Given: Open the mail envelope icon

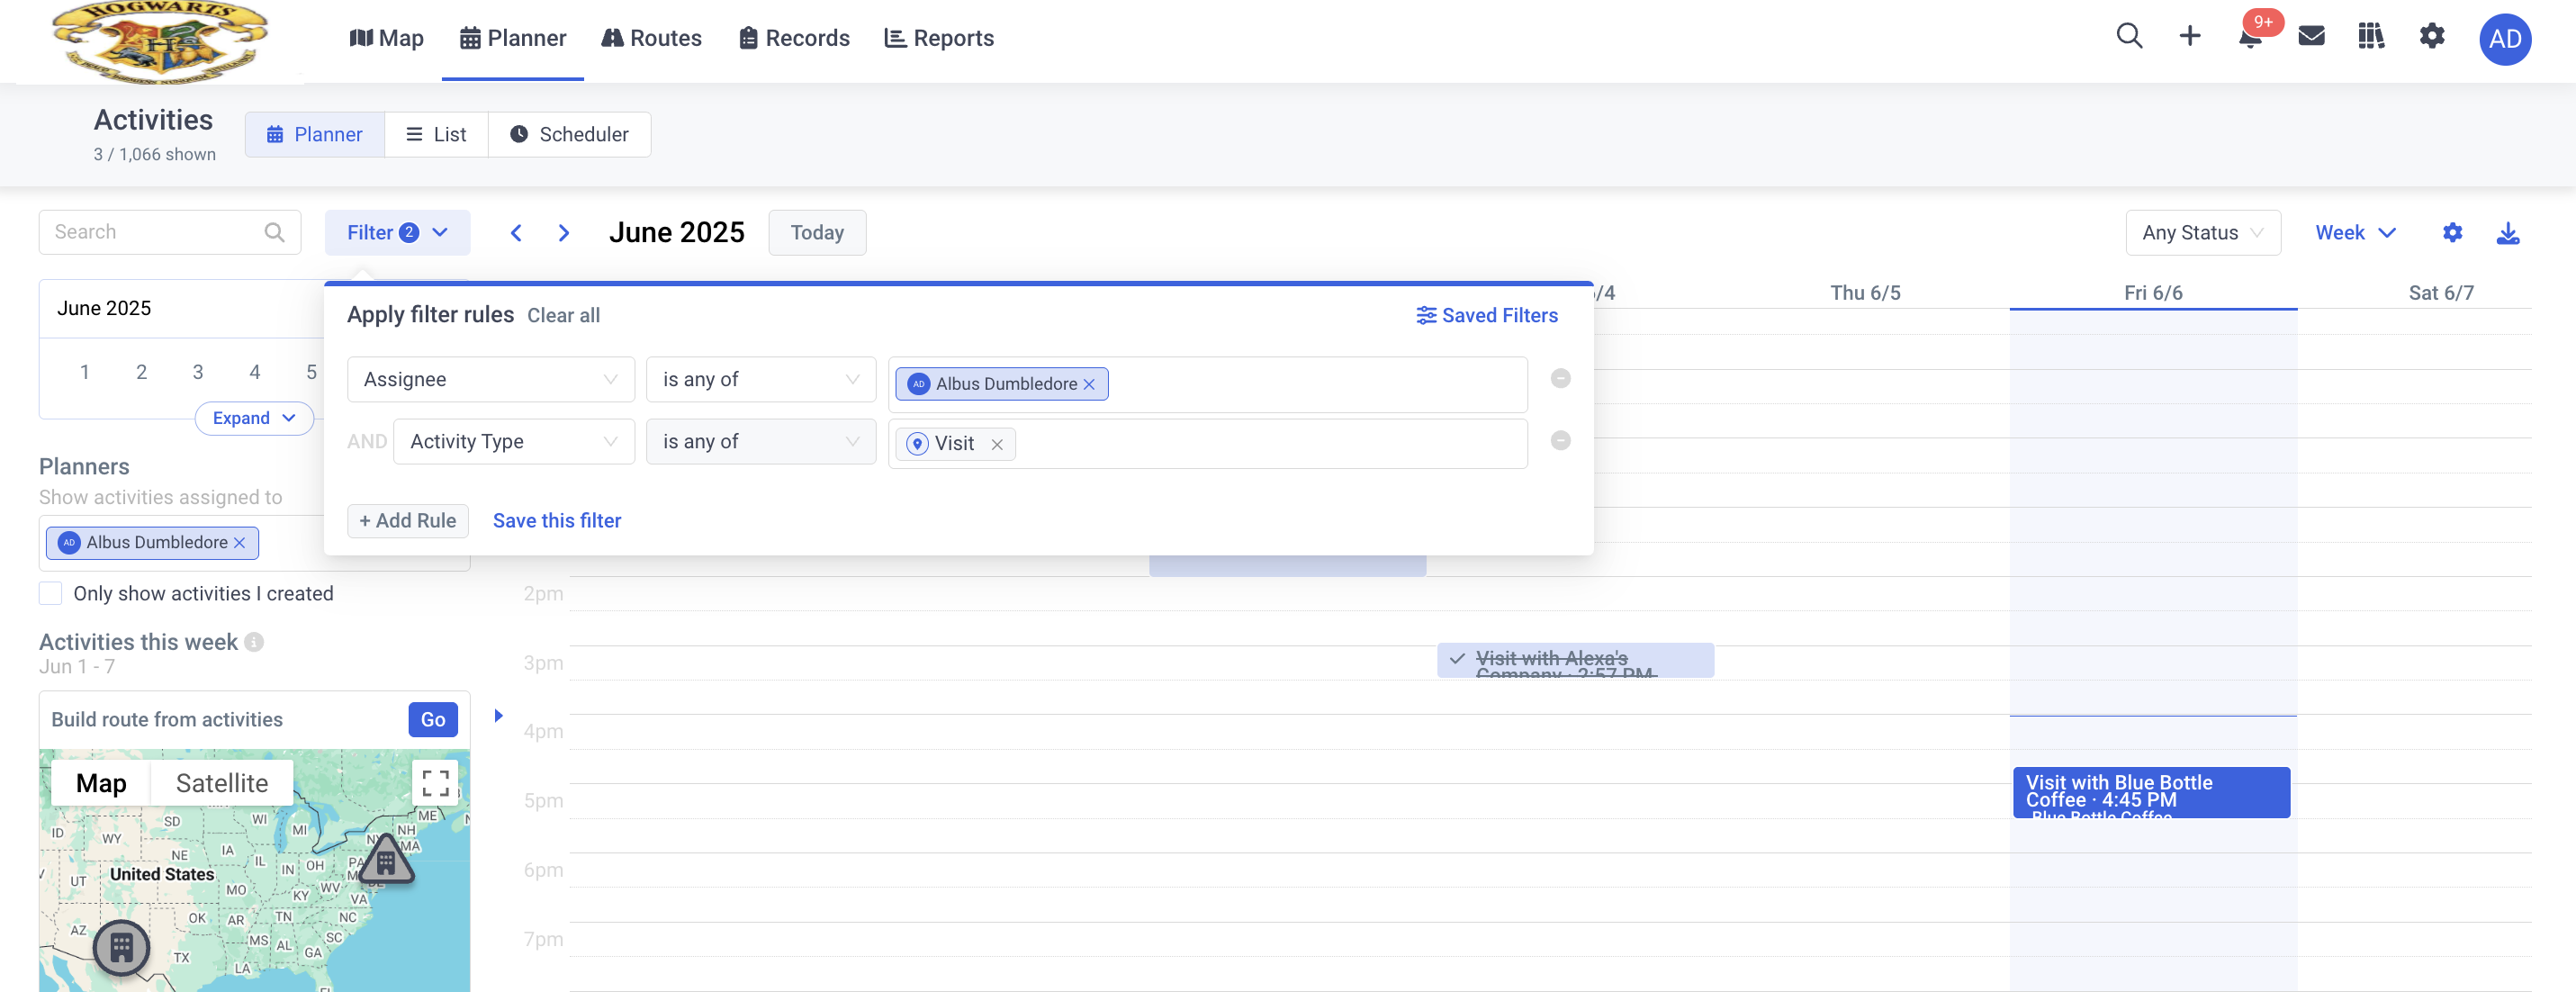Looking at the screenshot, I should pos(2311,37).
